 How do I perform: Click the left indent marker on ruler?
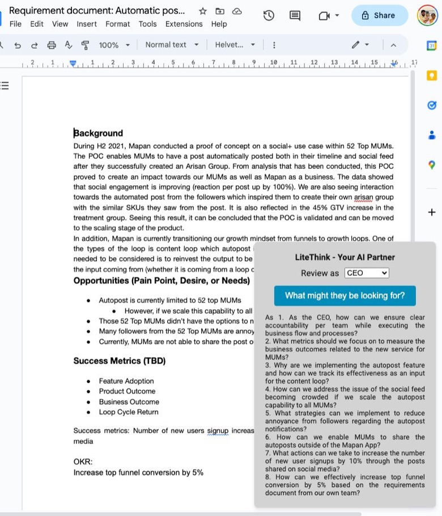coord(73,63)
